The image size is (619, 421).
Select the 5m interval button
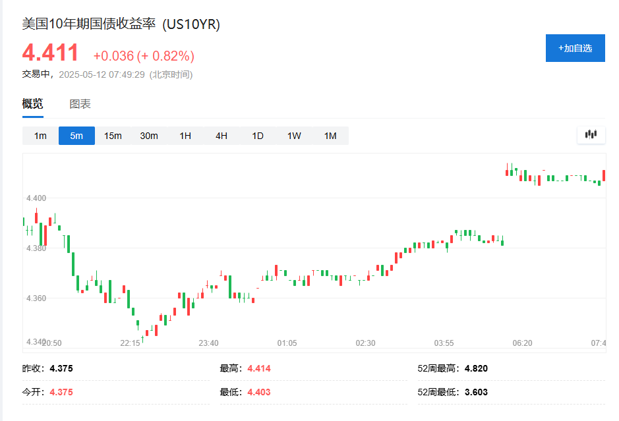[x=76, y=136]
